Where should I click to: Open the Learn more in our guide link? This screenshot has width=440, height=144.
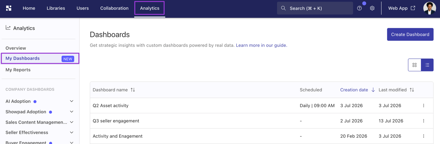261,45
